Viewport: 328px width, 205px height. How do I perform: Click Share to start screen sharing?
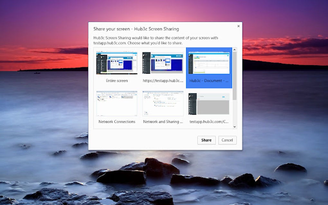(206, 140)
